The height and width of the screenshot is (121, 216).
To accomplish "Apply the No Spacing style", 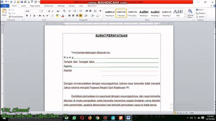I will 132,13.
